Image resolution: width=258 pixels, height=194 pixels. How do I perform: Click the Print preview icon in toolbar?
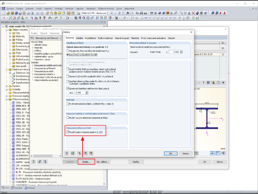pyautogui.click(x=32, y=13)
